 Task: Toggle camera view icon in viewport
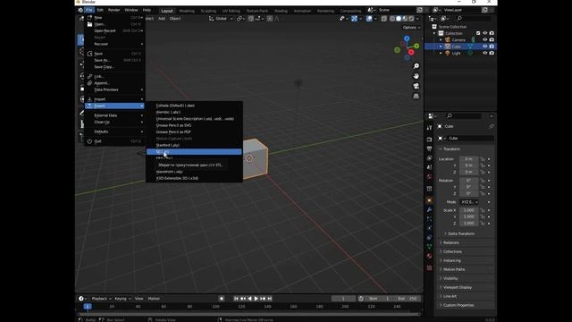[416, 86]
